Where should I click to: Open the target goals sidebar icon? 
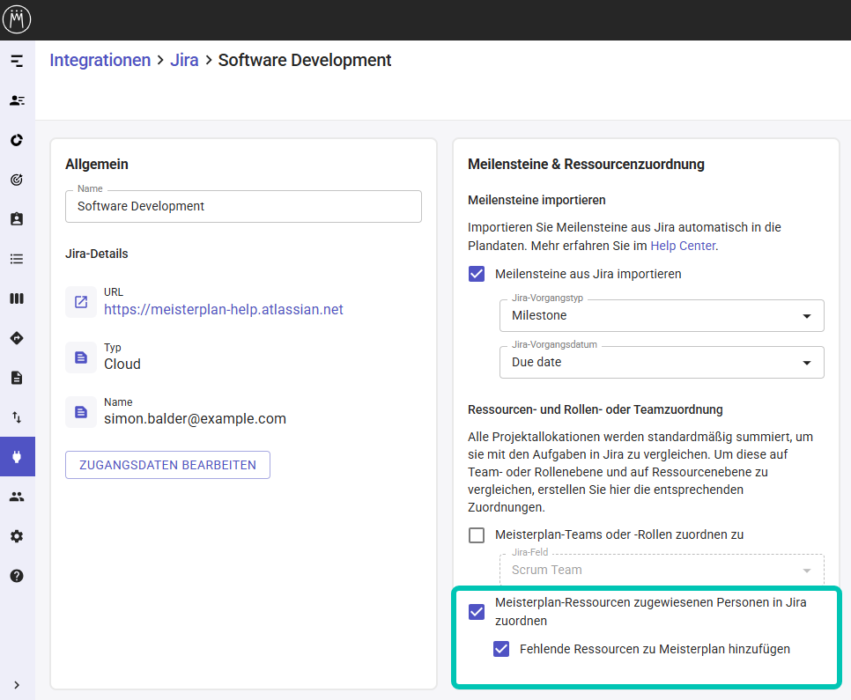click(17, 180)
